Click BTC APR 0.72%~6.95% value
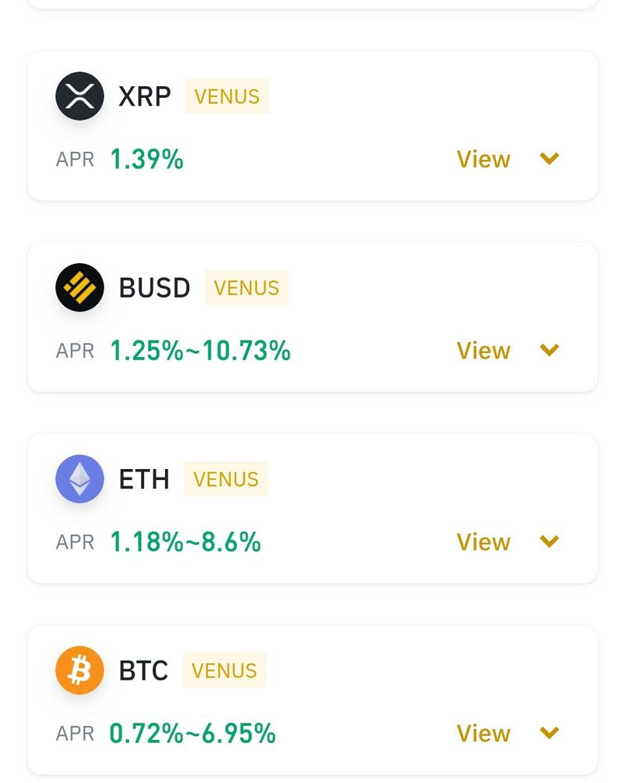 (192, 733)
